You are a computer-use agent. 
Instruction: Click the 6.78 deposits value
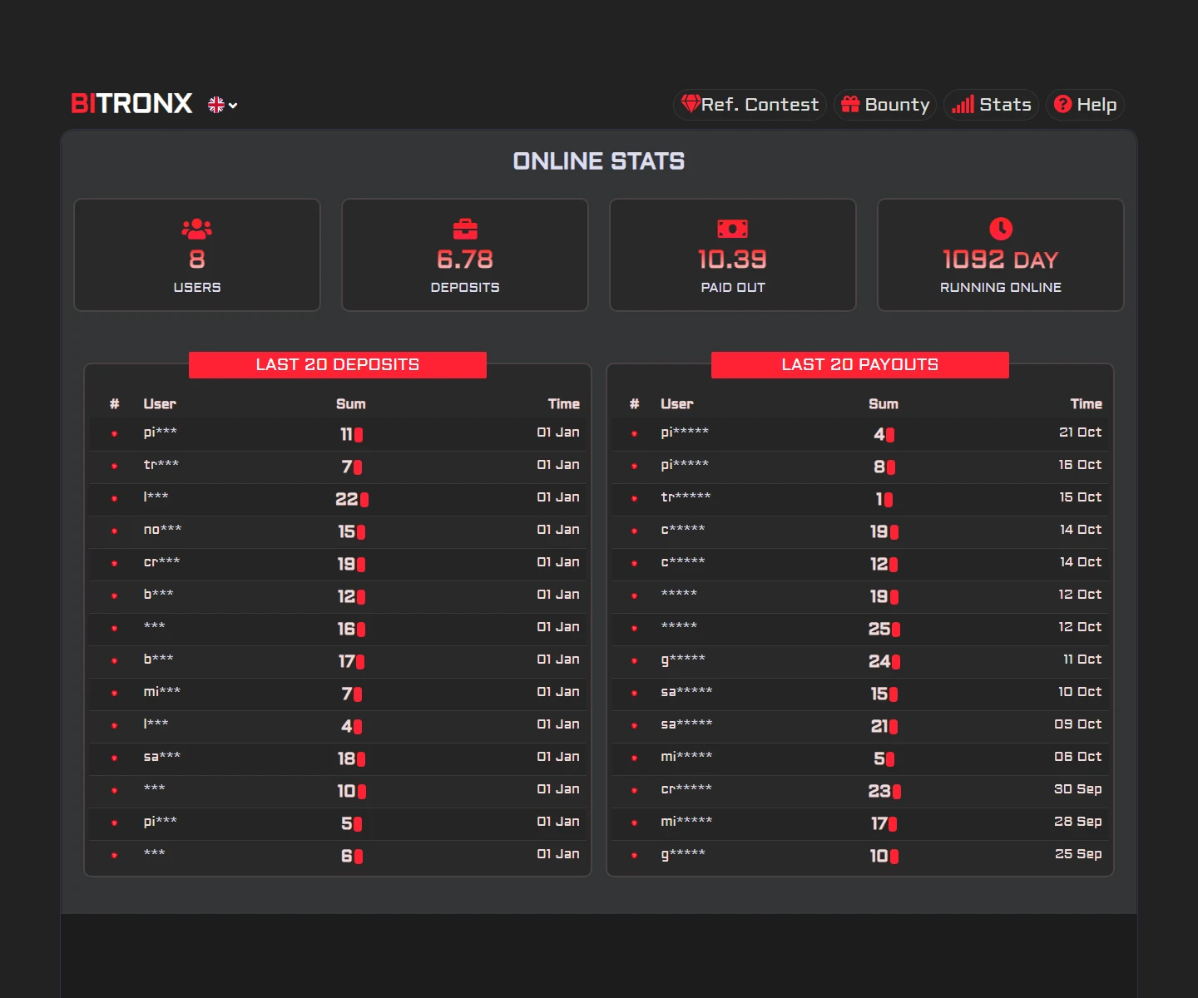click(465, 259)
